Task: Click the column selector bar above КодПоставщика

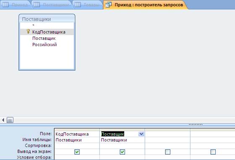Action: point(77,130)
